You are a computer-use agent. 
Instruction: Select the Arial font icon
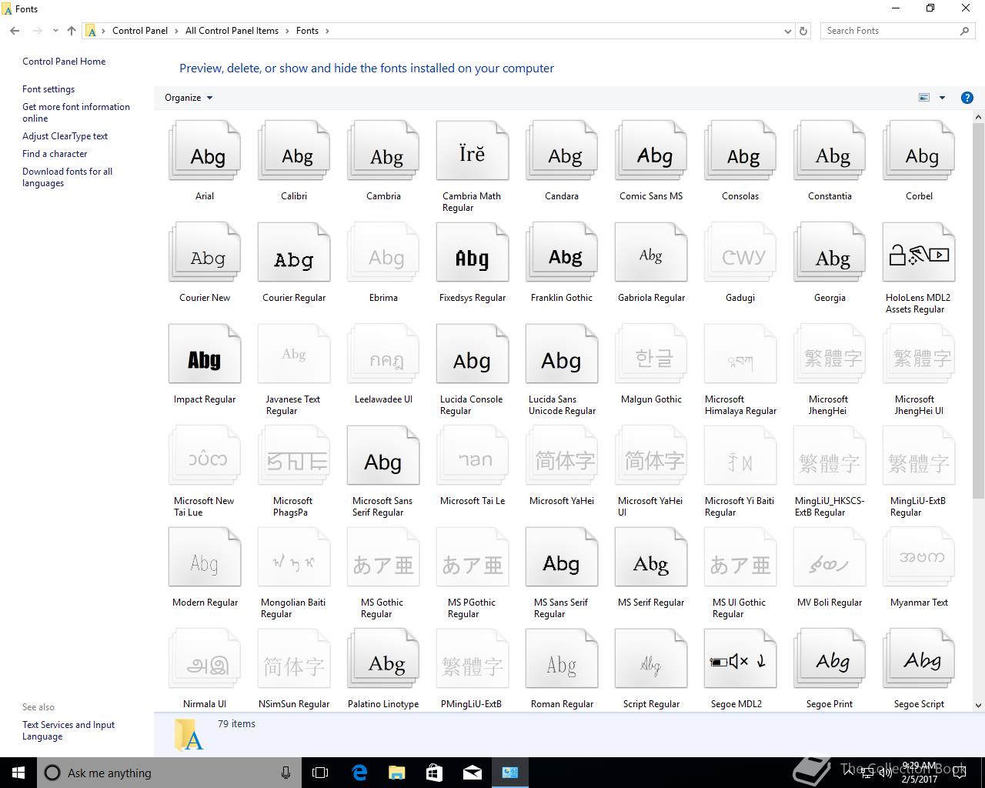[x=205, y=151]
